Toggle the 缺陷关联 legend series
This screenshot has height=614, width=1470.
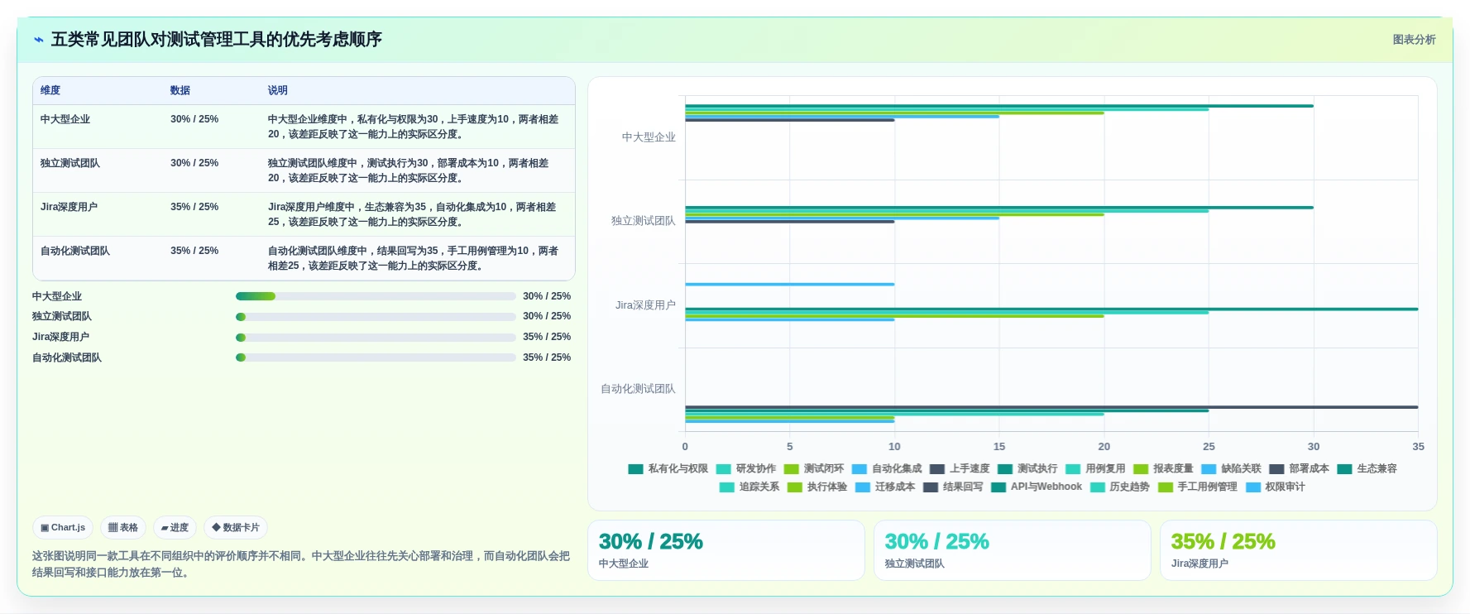[1231, 468]
